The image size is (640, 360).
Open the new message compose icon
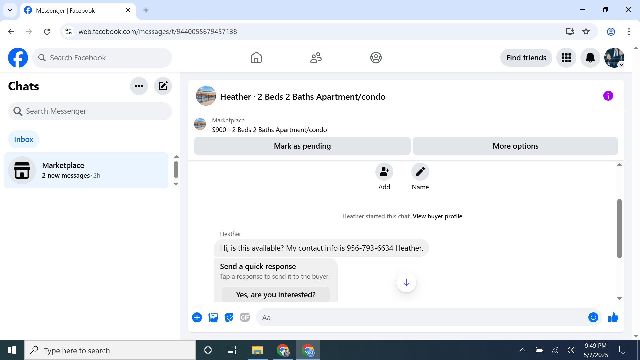(x=163, y=86)
